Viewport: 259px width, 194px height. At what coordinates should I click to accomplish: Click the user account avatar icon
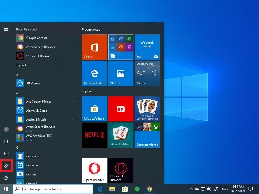(6, 129)
